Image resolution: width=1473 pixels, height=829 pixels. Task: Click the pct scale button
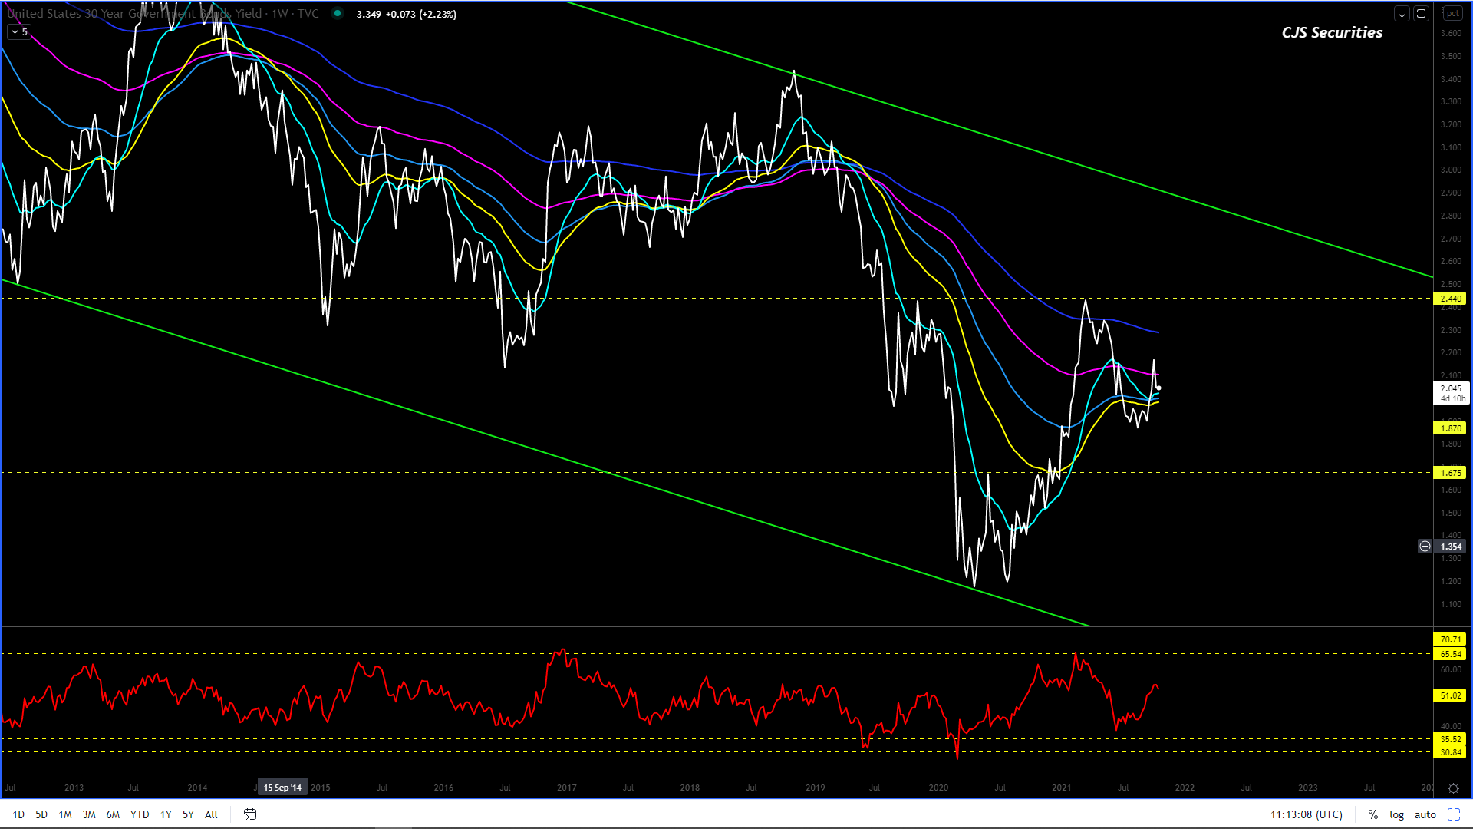(1452, 14)
